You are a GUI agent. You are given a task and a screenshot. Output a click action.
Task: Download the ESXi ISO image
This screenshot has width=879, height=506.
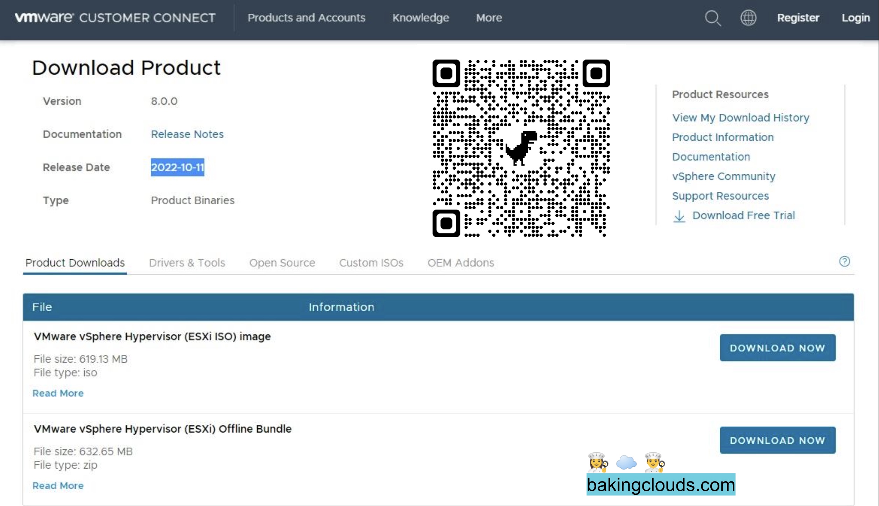click(x=778, y=348)
